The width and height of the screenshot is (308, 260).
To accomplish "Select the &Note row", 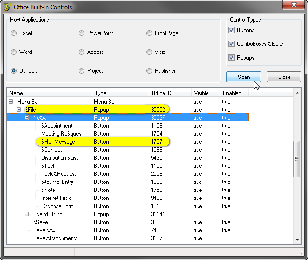I will click(128, 190).
